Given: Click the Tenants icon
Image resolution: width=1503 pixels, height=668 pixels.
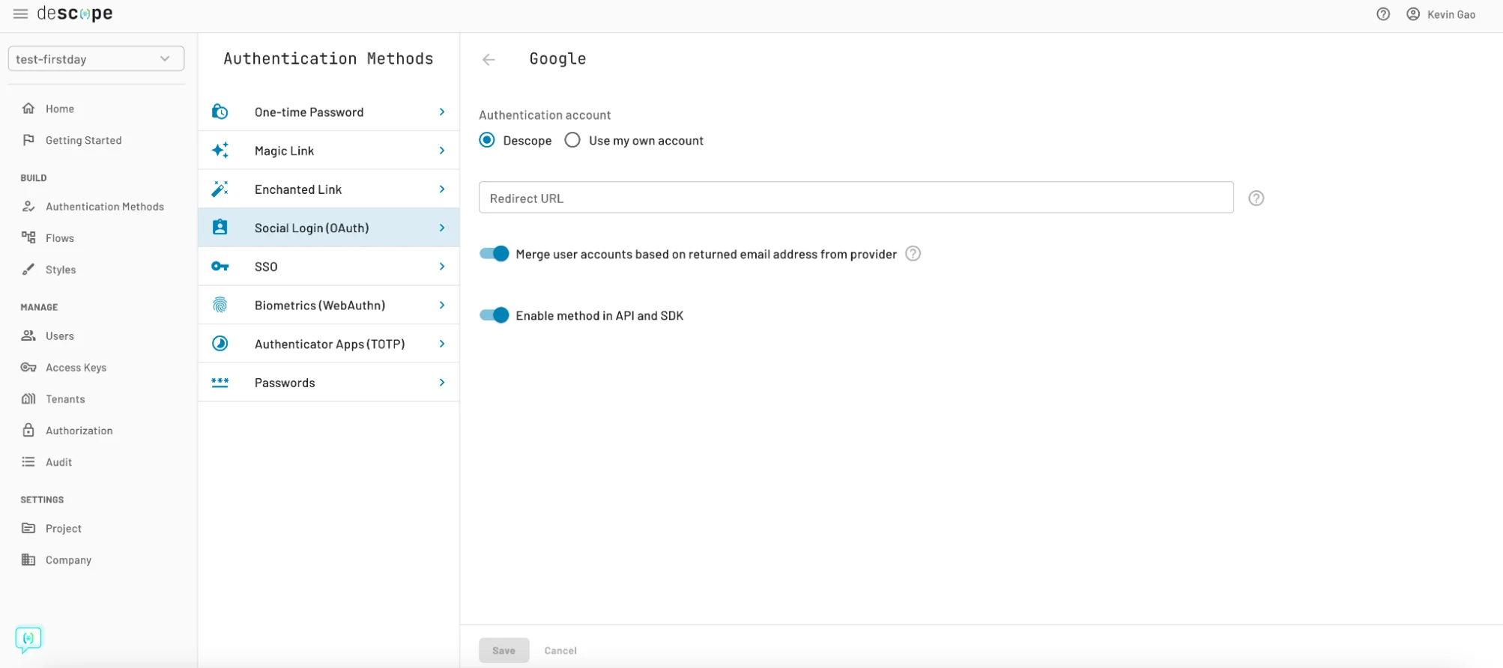Looking at the screenshot, I should [x=28, y=399].
